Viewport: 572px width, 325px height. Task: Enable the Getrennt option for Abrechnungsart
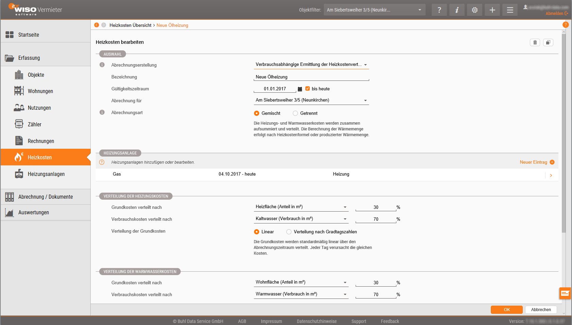(x=295, y=113)
